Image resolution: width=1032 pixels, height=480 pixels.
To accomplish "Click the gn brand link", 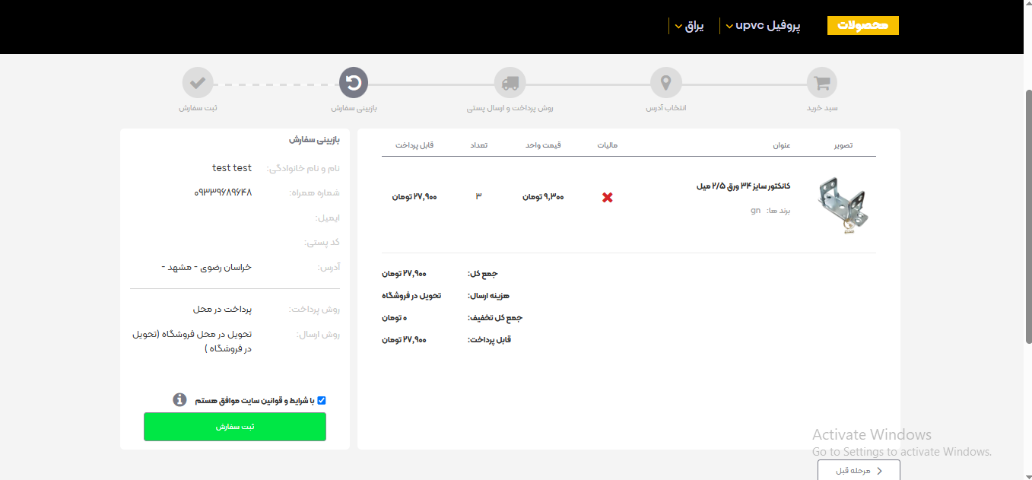I will click(755, 211).
